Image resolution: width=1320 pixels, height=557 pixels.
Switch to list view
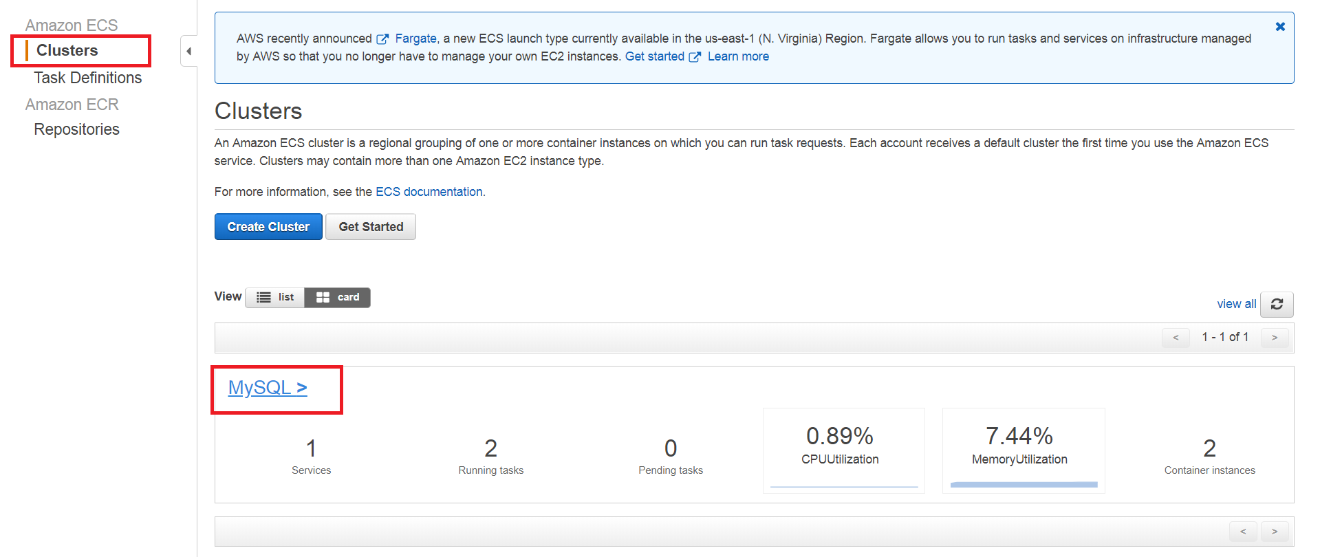275,297
